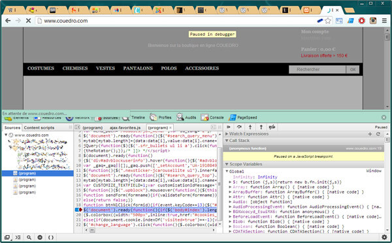Resume script execution in the debugger
Screen dimensions: 392x243
click(229, 127)
